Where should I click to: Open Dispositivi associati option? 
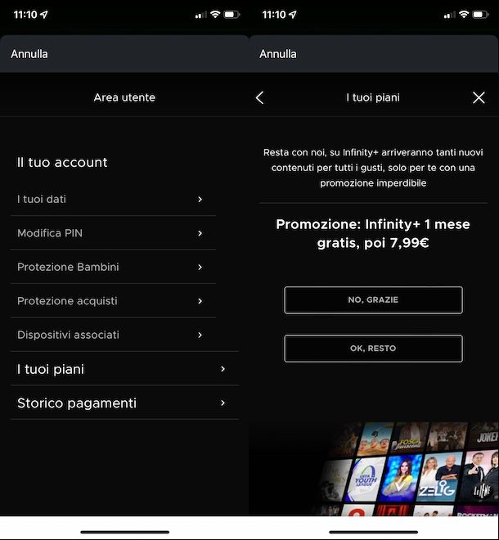(x=114, y=335)
